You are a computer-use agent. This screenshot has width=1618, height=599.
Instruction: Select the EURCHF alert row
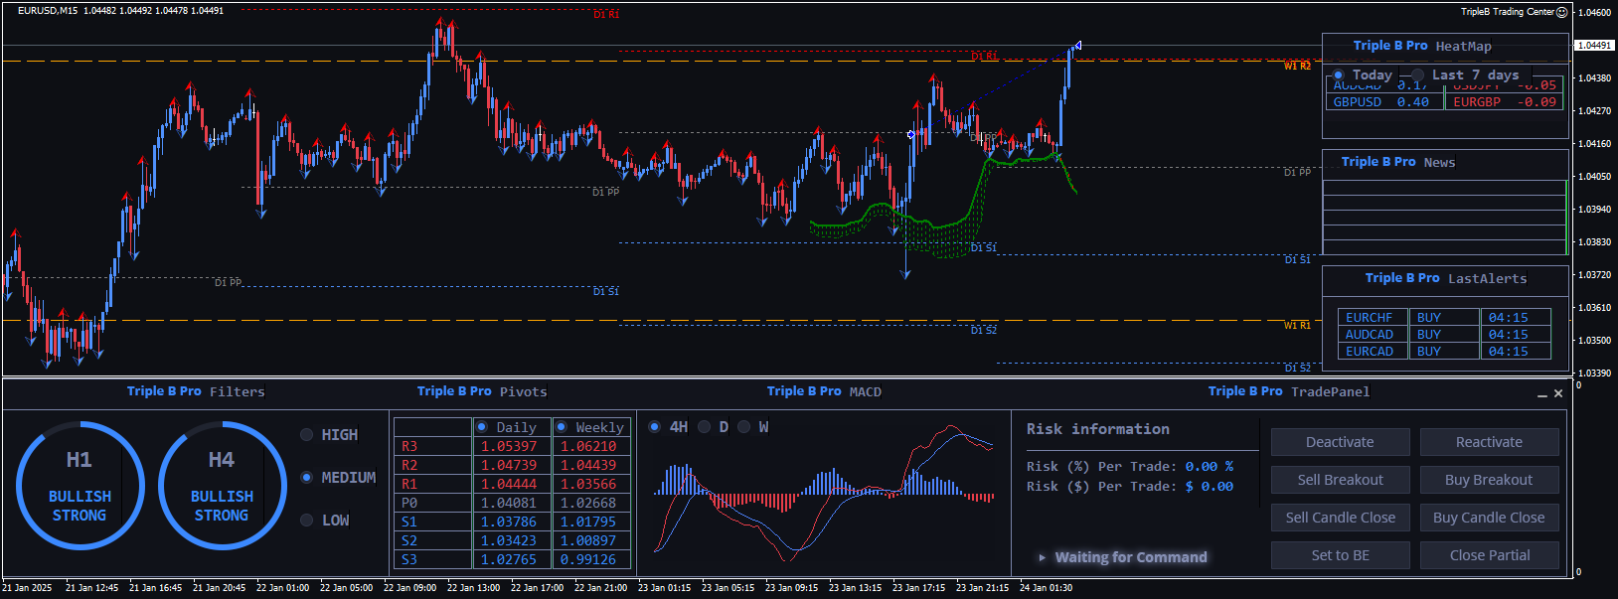[x=1370, y=318]
